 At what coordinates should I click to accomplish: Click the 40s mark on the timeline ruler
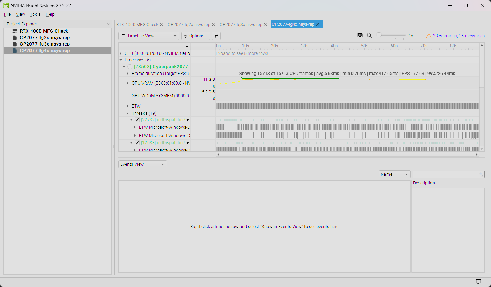(334, 46)
